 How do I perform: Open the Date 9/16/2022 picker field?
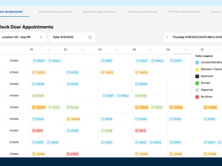pyautogui.click(x=72, y=37)
